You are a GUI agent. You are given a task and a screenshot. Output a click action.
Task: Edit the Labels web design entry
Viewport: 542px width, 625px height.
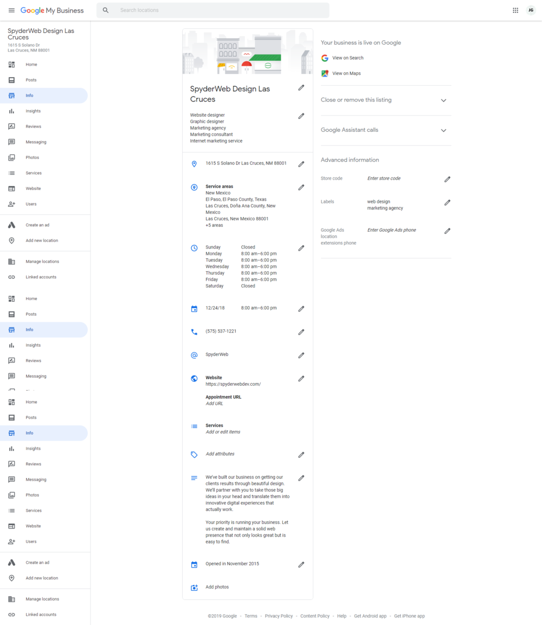pos(448,202)
